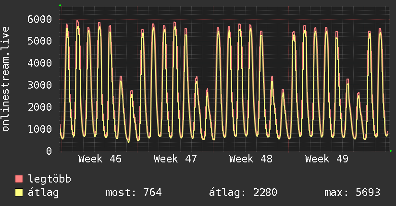Click the pink legtöbb legend swatch
Image resolution: width=396 pixels, height=206 pixels.
[x=19, y=179]
